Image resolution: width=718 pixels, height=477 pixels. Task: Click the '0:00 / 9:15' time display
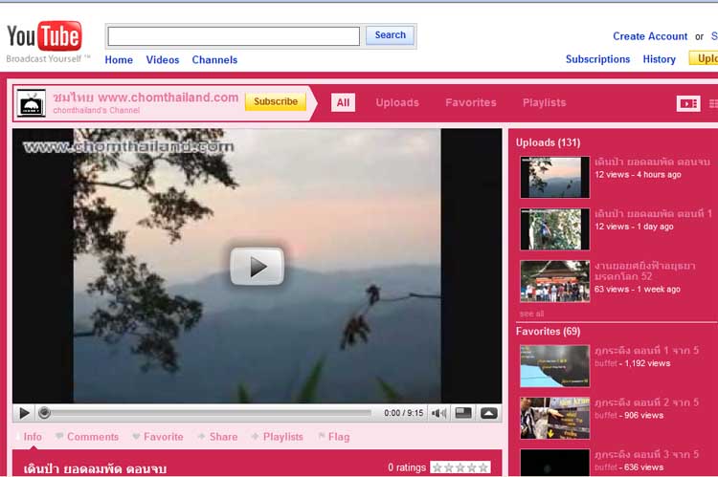point(403,413)
